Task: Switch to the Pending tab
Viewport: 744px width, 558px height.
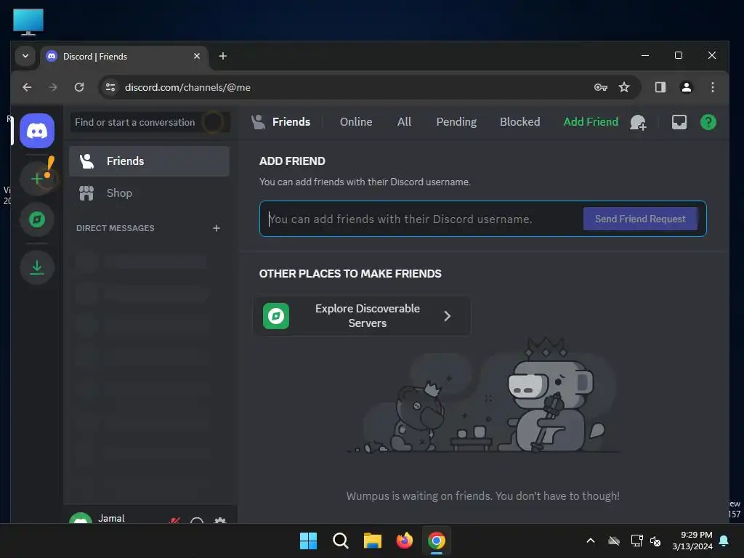Action: pos(456,122)
